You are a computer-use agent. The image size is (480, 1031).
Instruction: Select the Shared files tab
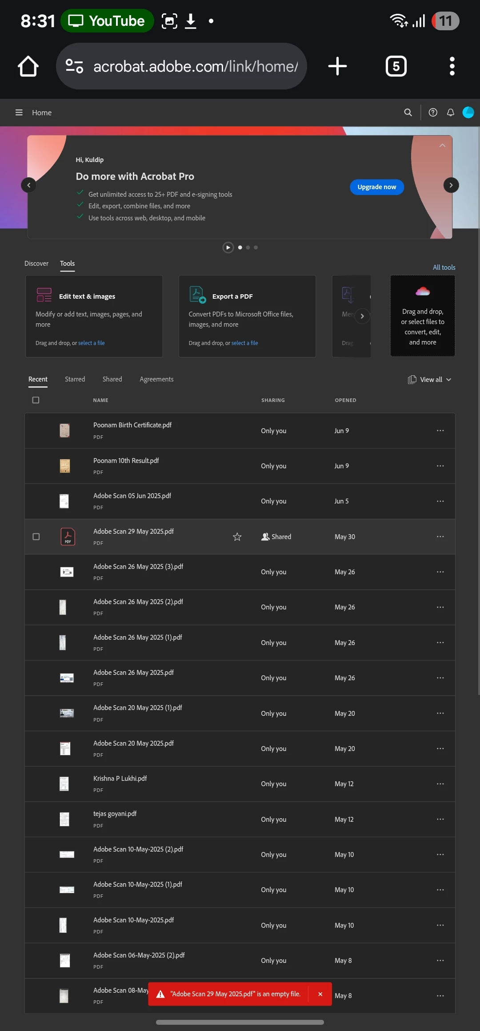[112, 379]
